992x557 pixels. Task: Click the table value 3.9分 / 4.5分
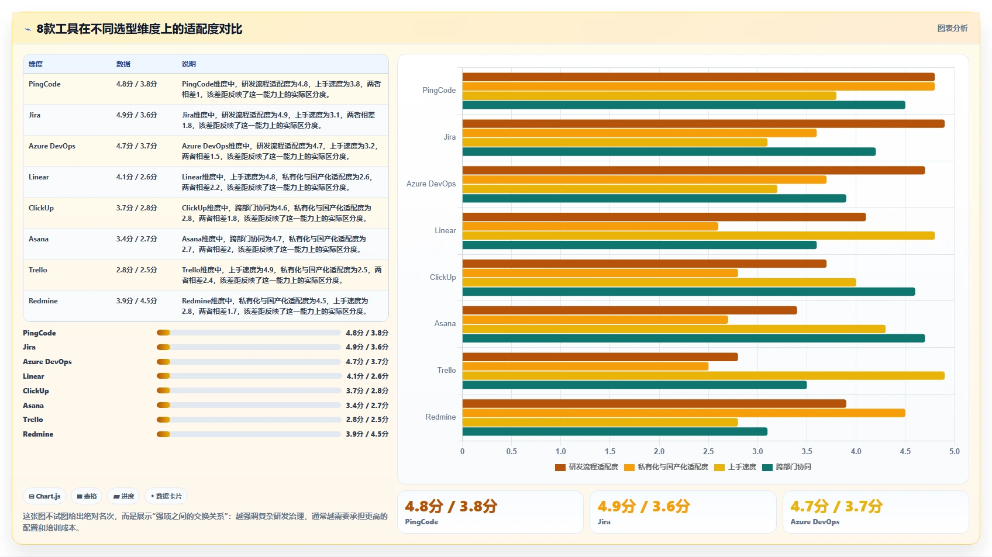click(136, 301)
